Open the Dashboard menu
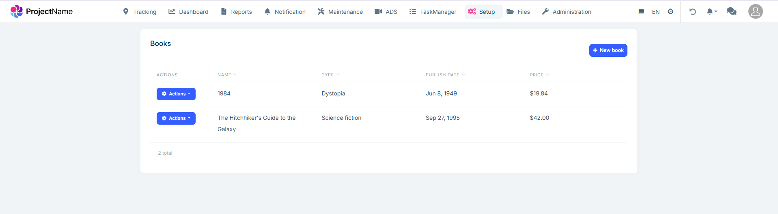This screenshot has width=778, height=214. tap(188, 12)
